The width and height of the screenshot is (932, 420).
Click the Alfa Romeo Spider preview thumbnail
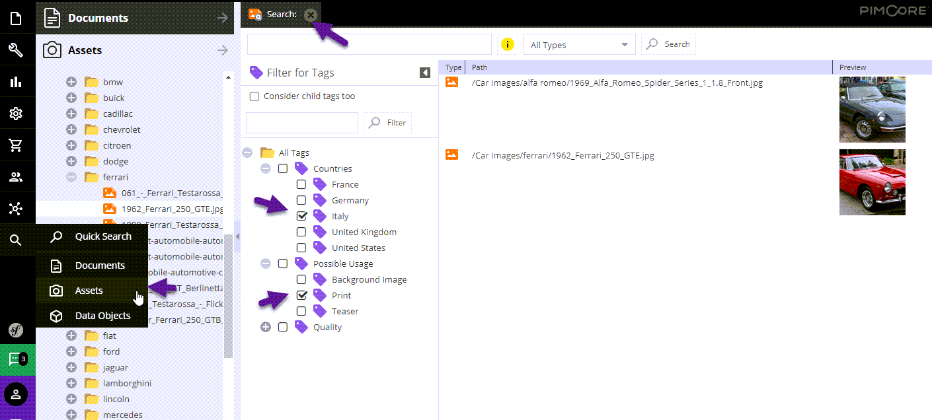click(873, 110)
